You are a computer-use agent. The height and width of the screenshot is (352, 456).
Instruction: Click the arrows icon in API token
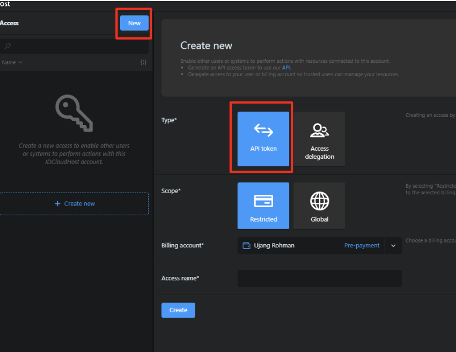pyautogui.click(x=263, y=130)
